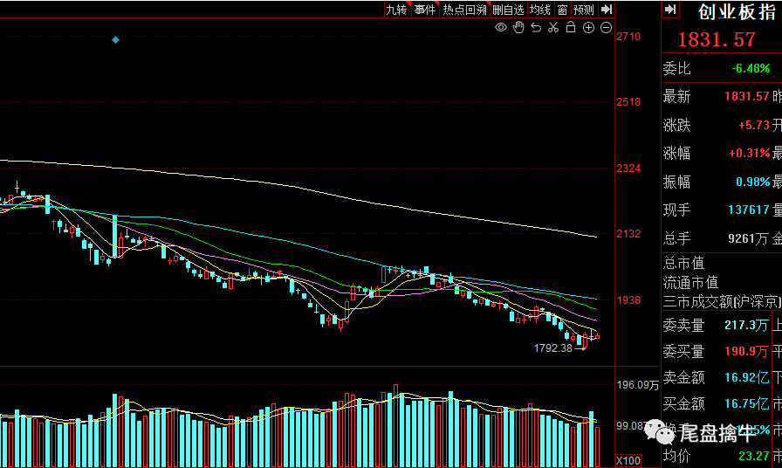Toggle the padlock lock icon
Image resolution: width=782 pixels, height=468 pixels.
click(x=571, y=28)
